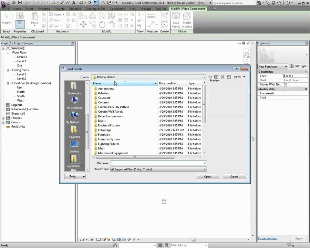Collapse the Ceiling Plans node
310x248 pixels.
click(x=8, y=70)
